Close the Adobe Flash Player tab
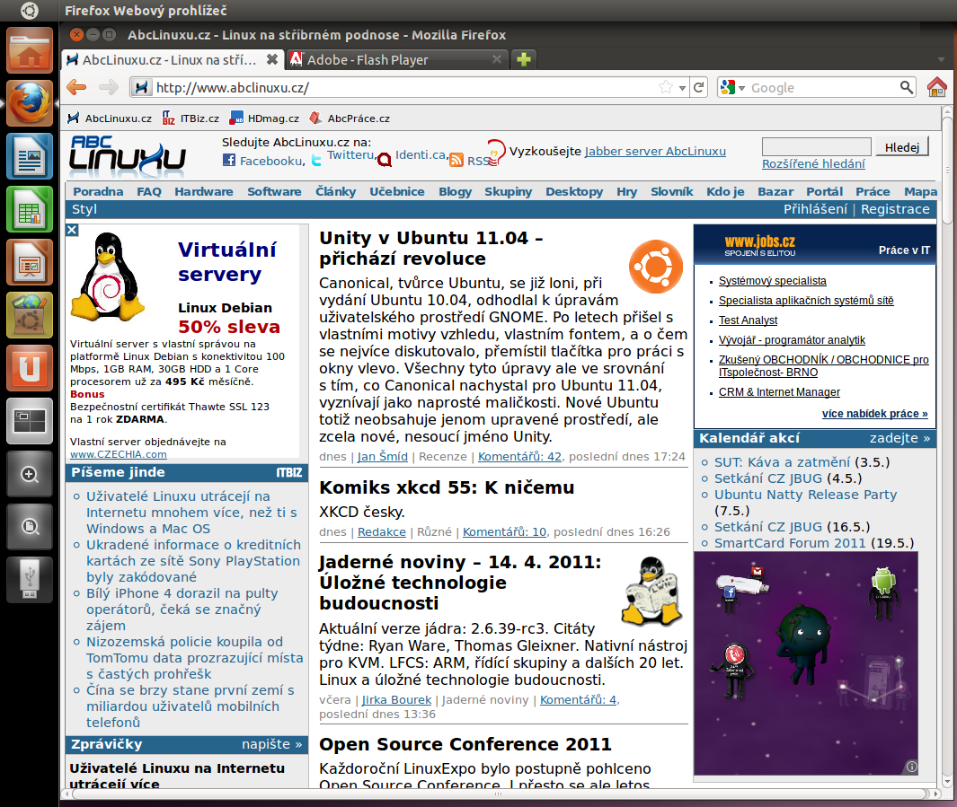The height and width of the screenshot is (807, 957). pos(497,59)
